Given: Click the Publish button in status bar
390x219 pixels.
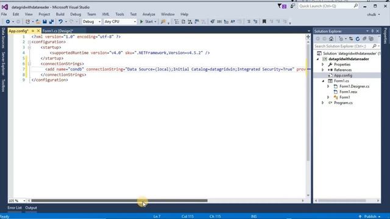Looking at the screenshot, I should pyautogui.click(x=370, y=217).
